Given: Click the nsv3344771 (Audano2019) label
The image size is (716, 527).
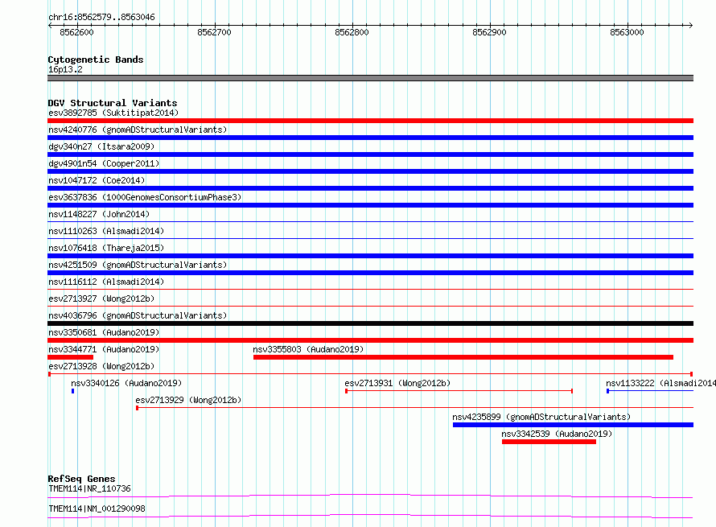Looking at the screenshot, I should [x=104, y=349].
